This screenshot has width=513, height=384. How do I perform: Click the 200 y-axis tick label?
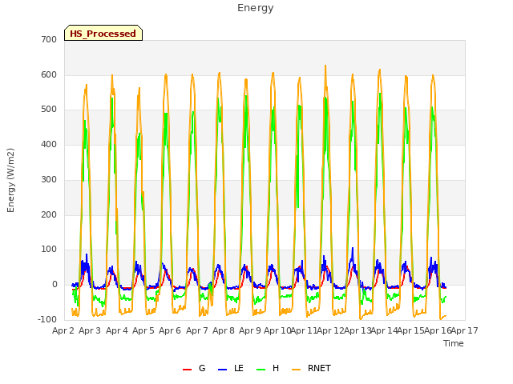(x=49, y=215)
